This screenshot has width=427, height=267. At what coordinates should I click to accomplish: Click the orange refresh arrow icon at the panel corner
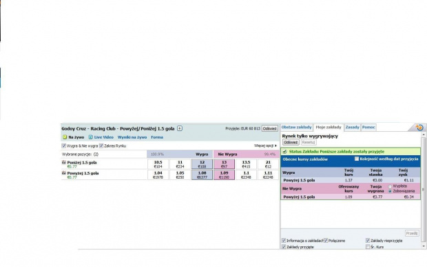419,128
